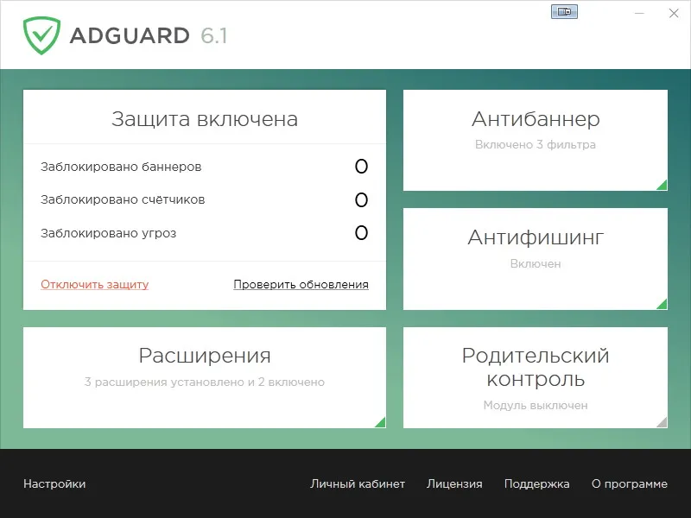Toggle the green corner on Антибаннер tile
The width and height of the screenshot is (691, 518).
tap(662, 185)
